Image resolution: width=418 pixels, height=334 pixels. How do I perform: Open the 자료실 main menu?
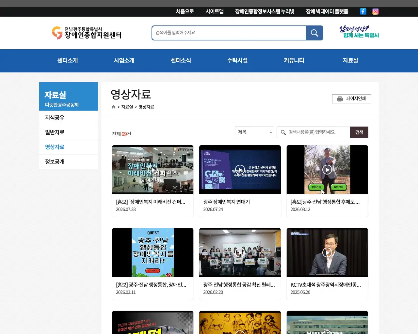click(350, 61)
